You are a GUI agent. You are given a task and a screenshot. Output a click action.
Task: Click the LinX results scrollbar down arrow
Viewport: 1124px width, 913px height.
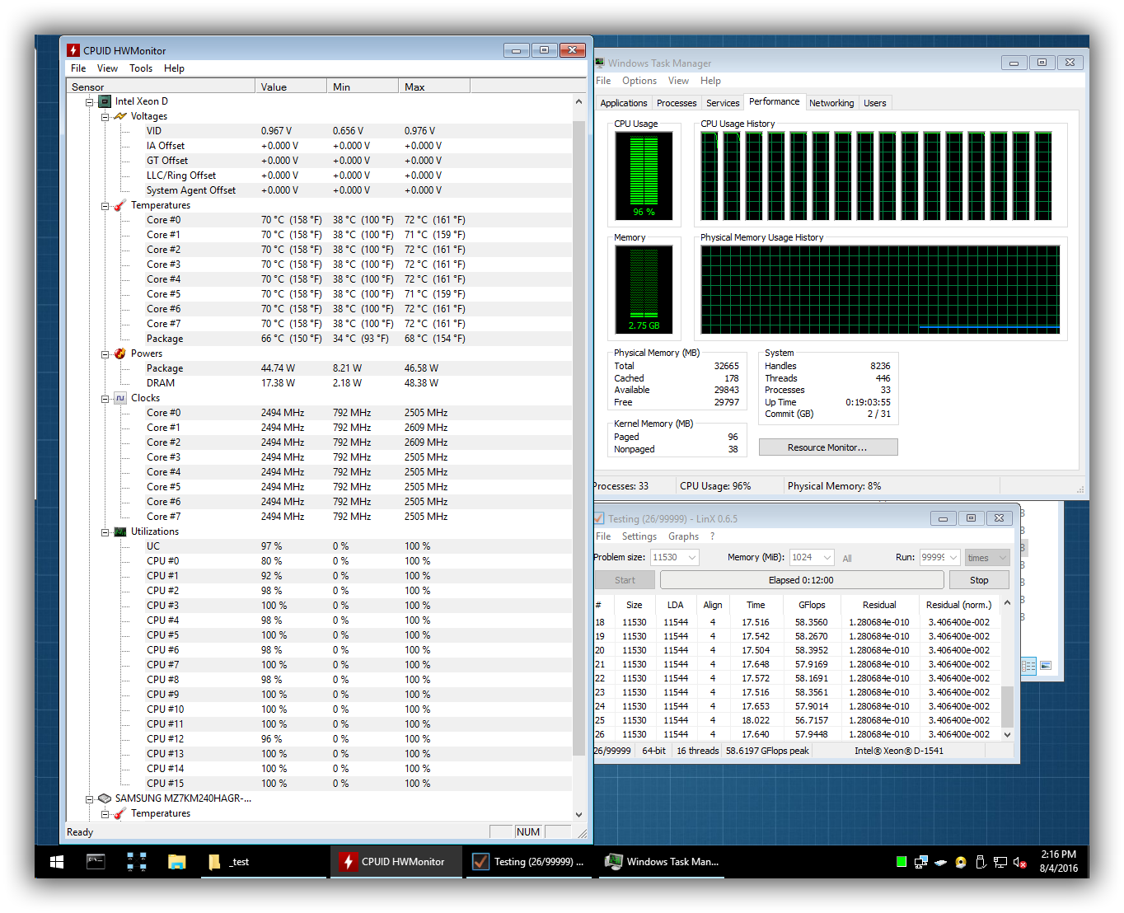[x=1007, y=734]
